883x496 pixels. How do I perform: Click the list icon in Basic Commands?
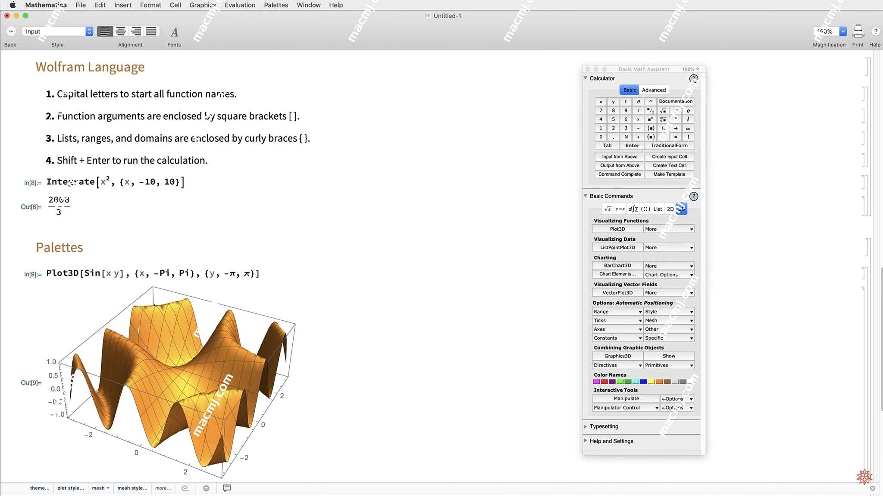[x=658, y=209]
